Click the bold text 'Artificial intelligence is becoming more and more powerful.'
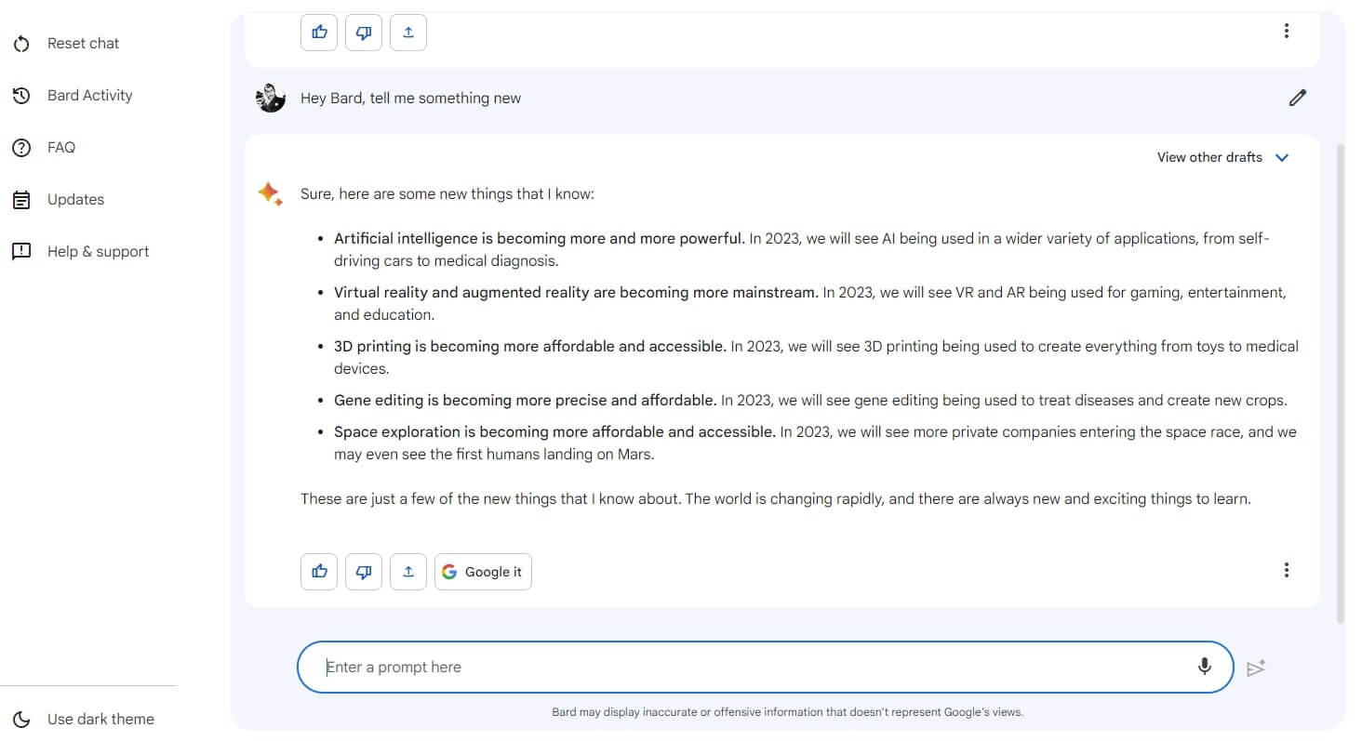This screenshot has height=741, width=1362. 540,238
